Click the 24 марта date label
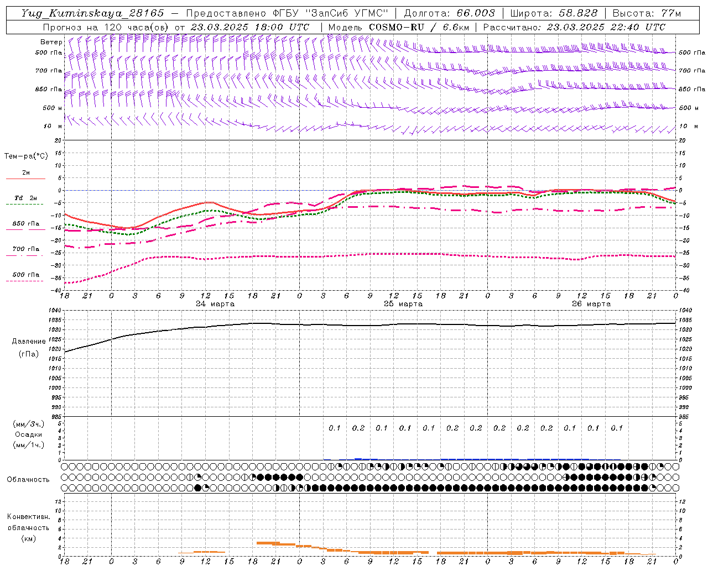Image resolution: width=708 pixels, height=566 pixels. [x=215, y=304]
